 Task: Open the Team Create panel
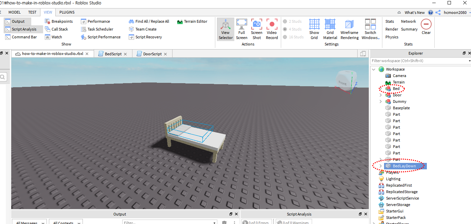tap(143, 29)
